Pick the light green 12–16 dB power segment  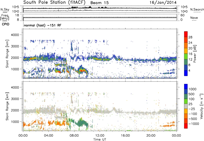(x=186, y=57)
